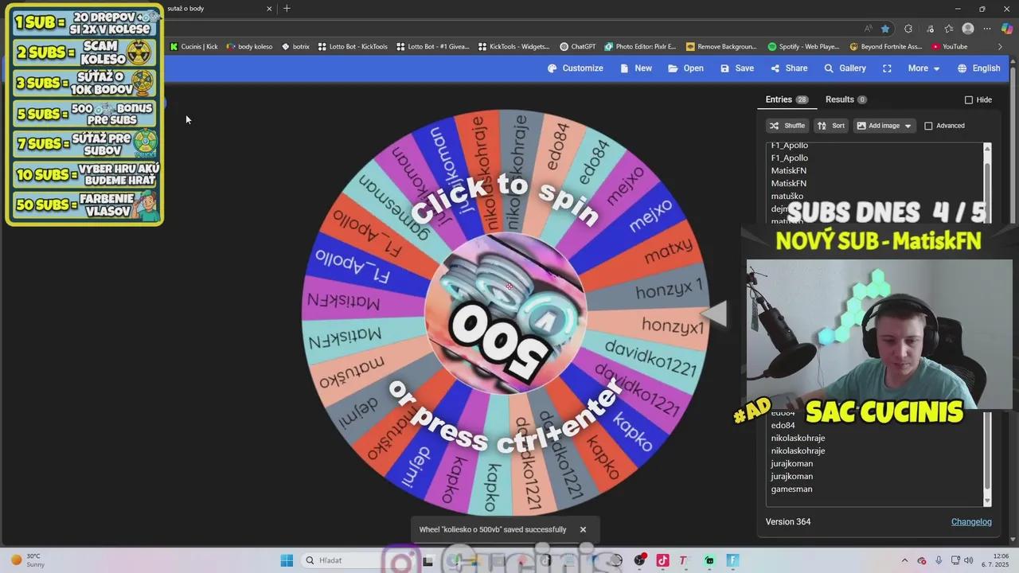Open the body koleso bookmark
Screen dimensions: 1019x573
pyautogui.click(x=249, y=47)
